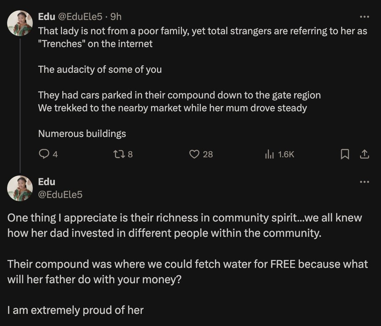Viewport: 381px width, 326px height.
Task: Click the line 'The audacity of some of you'
Action: click(x=100, y=69)
